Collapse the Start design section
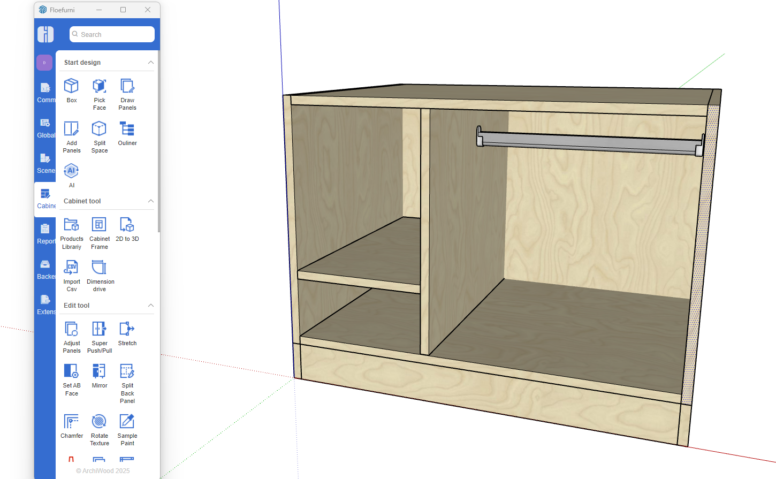 click(150, 63)
